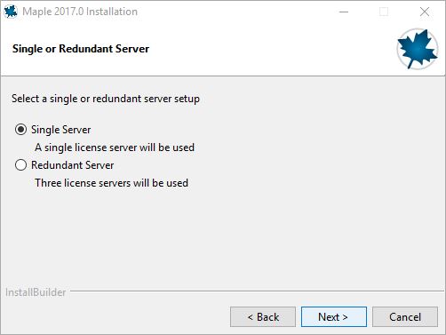The width and height of the screenshot is (446, 335).
Task: Click the separator line beside InstallBuilder
Action: [x=257, y=291]
